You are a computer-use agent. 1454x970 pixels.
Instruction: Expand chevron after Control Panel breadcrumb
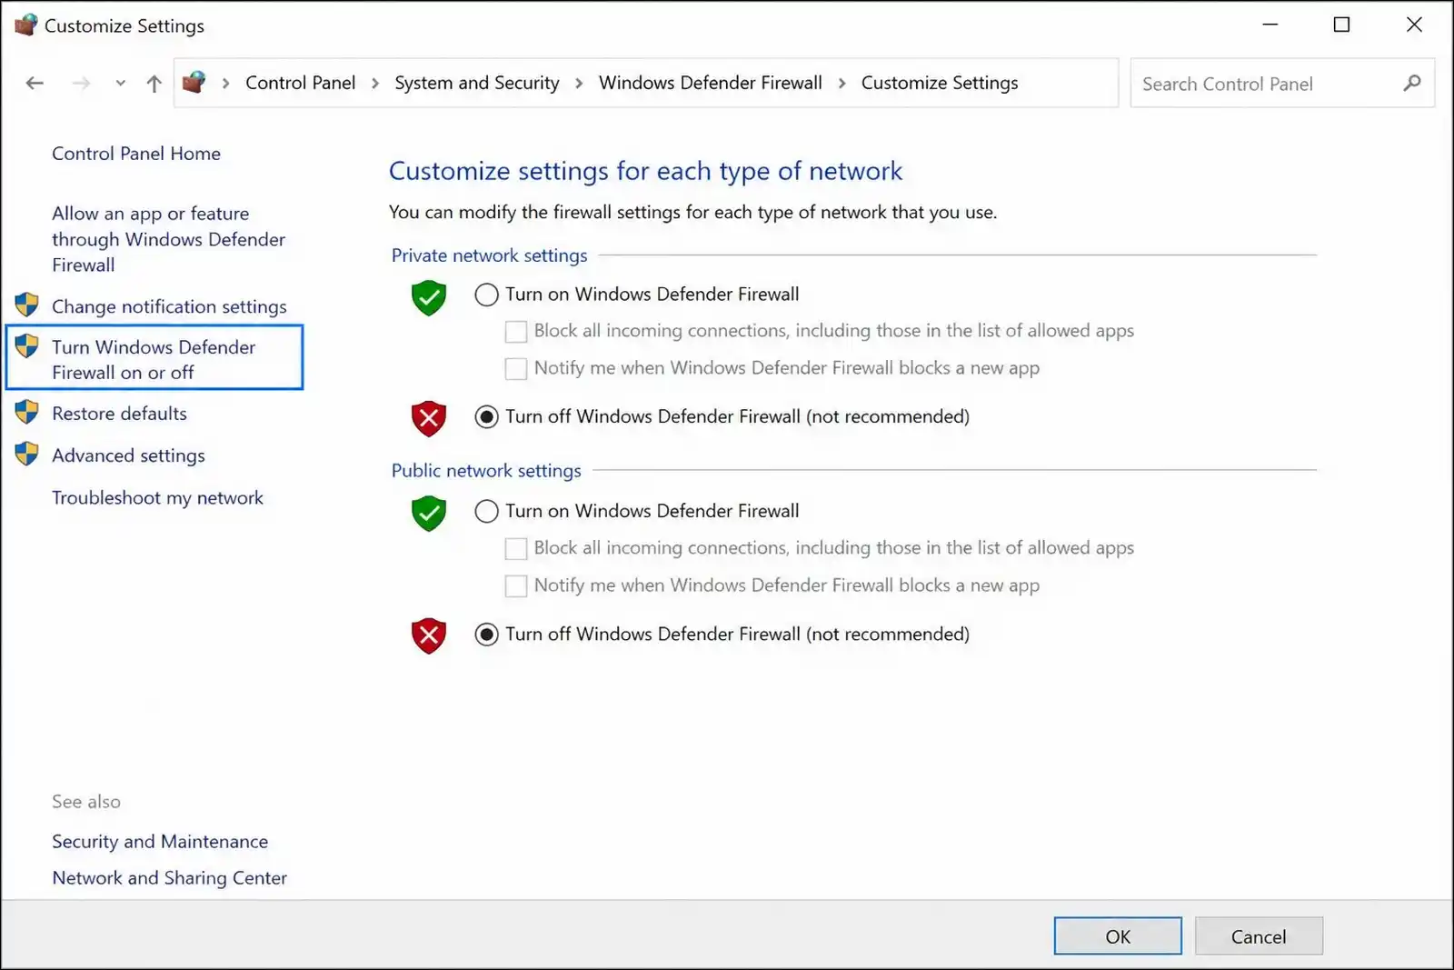click(x=374, y=84)
